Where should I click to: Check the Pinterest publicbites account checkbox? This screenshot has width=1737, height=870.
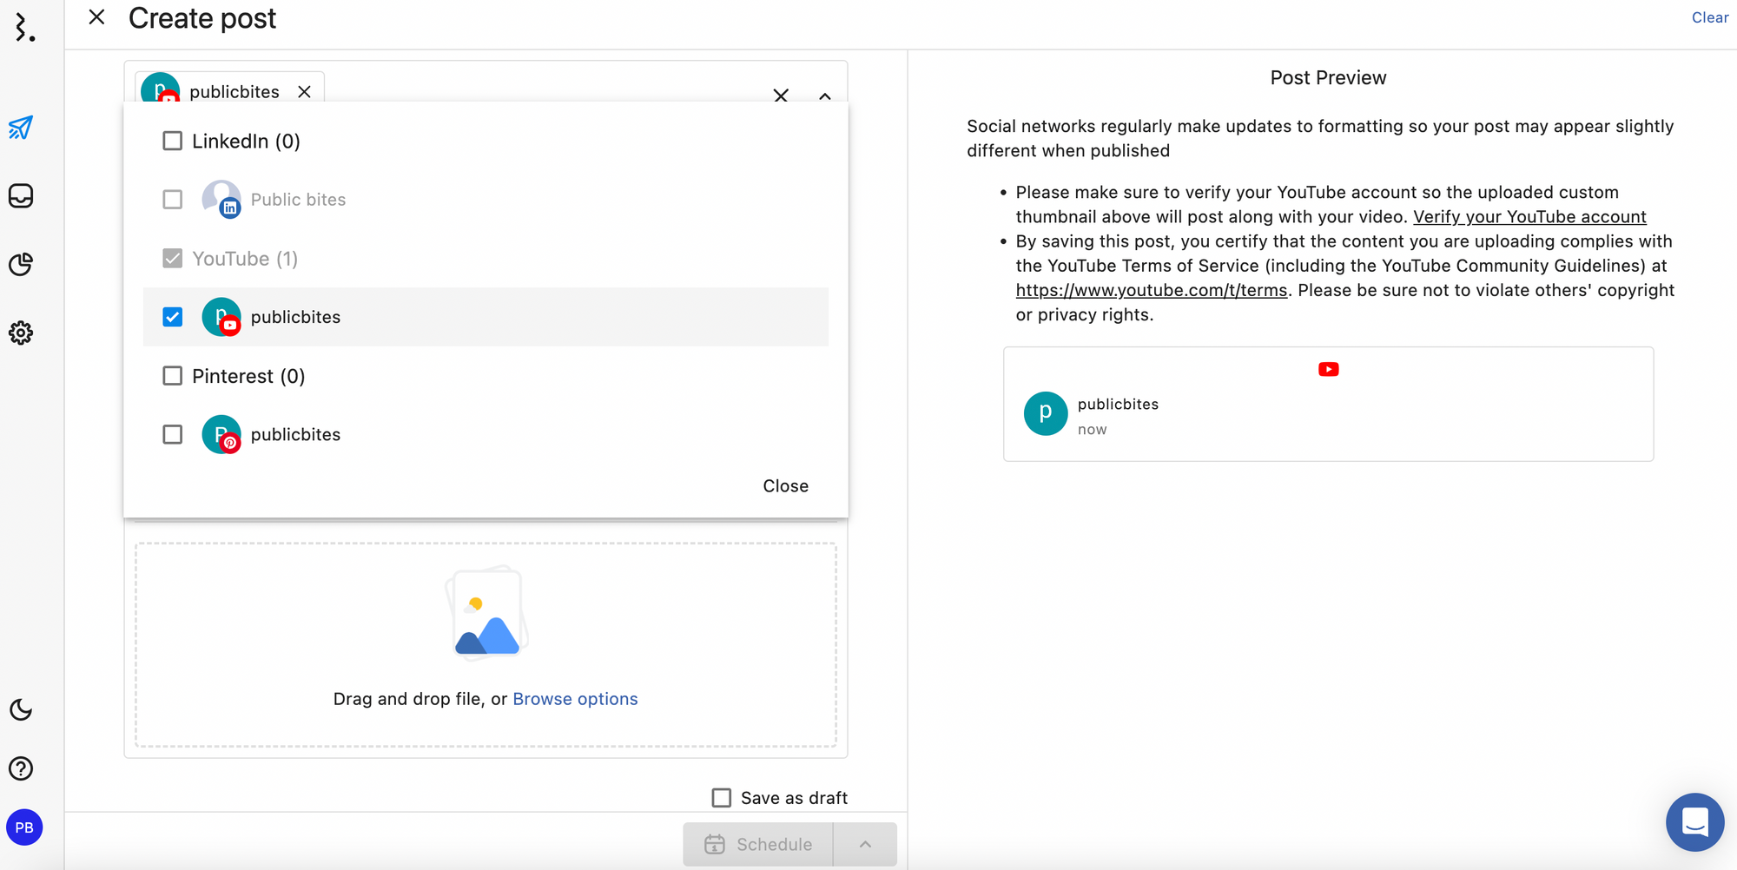[173, 434]
